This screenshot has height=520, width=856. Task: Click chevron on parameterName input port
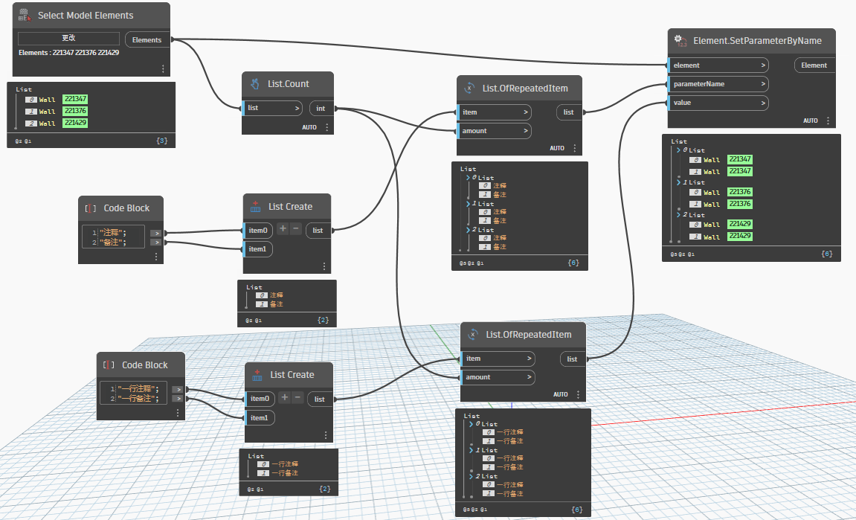[x=763, y=84]
